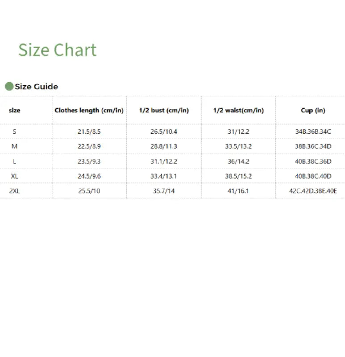Click the M size row label
Viewport: 345px width, 357px height.
[14, 146]
